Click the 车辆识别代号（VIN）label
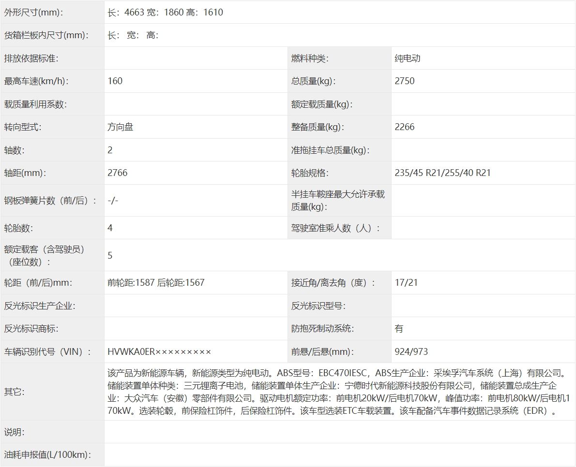576x467 pixels. click(x=48, y=351)
